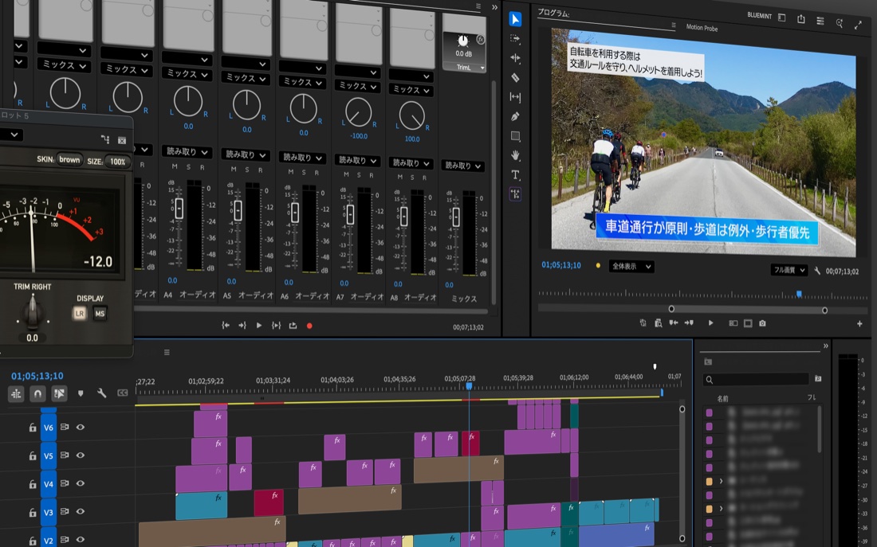Open the brown SKIN dropdown in VU plugin

(x=69, y=160)
